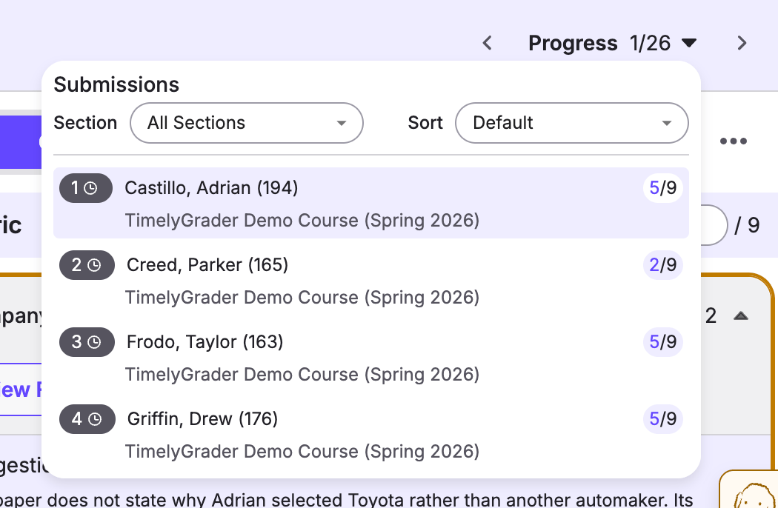Click the clock badge numbered 3

[x=87, y=342]
